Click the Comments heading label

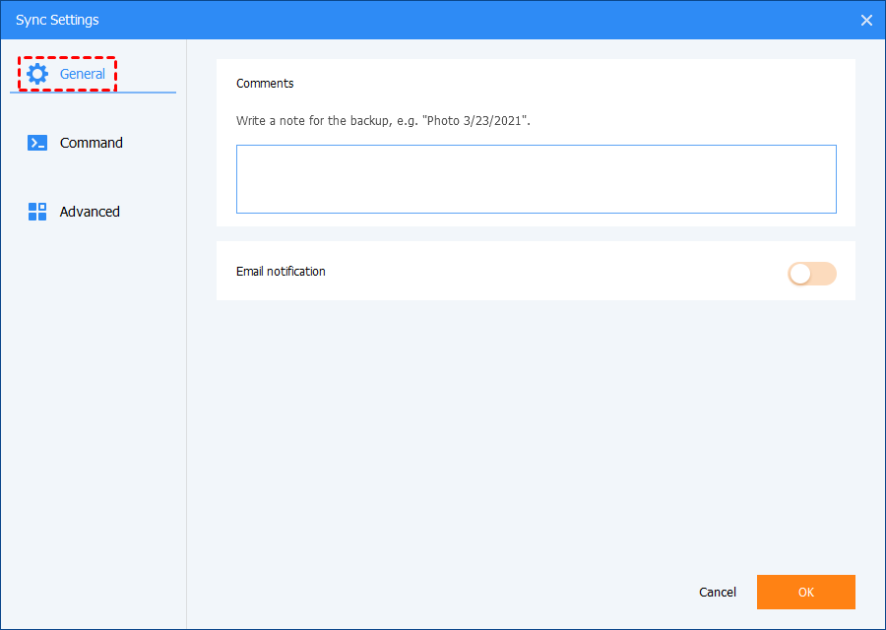tap(265, 84)
